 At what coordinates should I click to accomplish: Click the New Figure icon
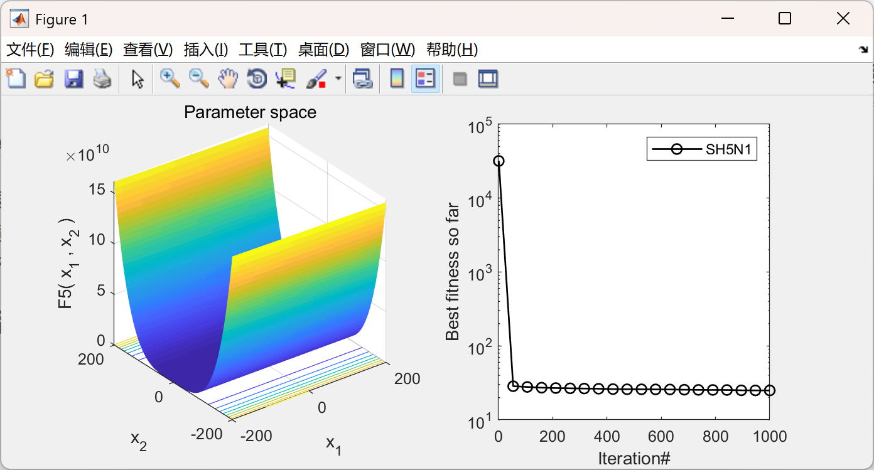pos(16,78)
